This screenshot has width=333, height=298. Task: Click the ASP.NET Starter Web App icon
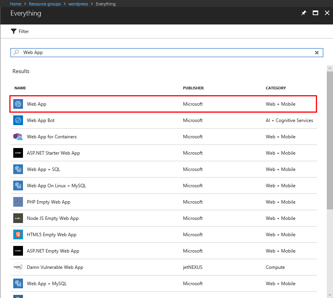[x=18, y=153]
